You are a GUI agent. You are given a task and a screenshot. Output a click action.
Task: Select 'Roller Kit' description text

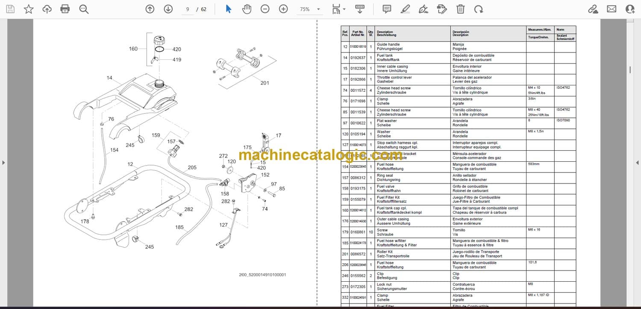click(385, 252)
